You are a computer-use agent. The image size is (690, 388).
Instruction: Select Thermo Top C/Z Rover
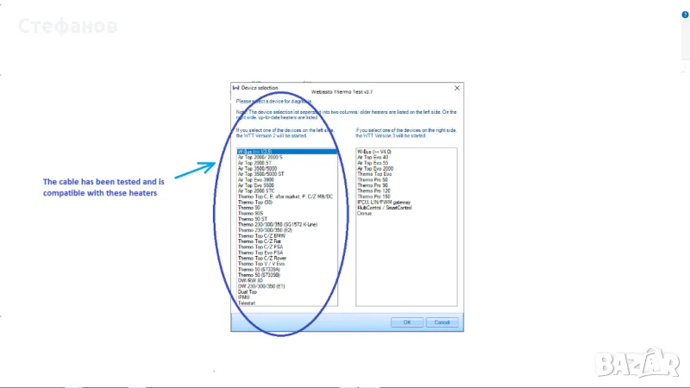[260, 258]
